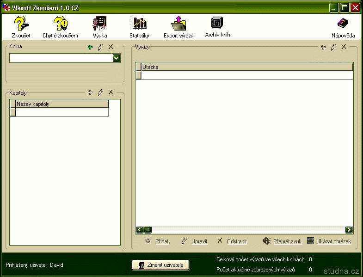Delete chapter using X in Kapitoly header

tap(111, 92)
